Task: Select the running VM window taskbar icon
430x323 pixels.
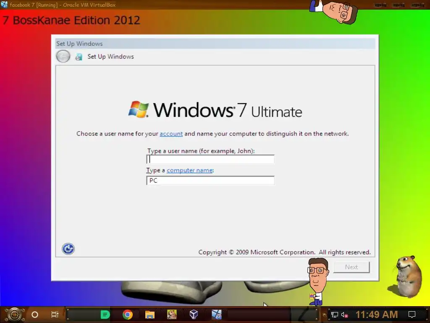Action: pos(216,315)
